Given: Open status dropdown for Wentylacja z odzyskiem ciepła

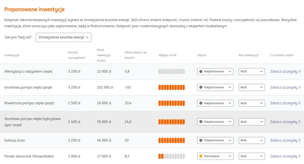Looking at the screenshot, I should point(215,71).
